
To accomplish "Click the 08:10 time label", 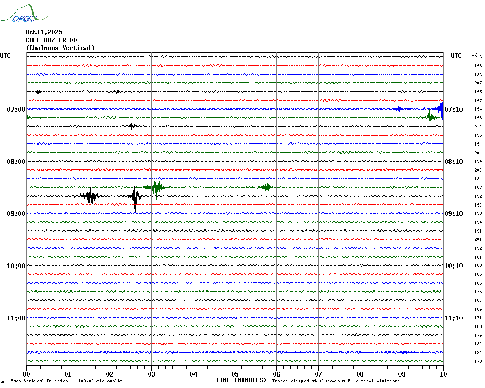I will [x=454, y=162].
